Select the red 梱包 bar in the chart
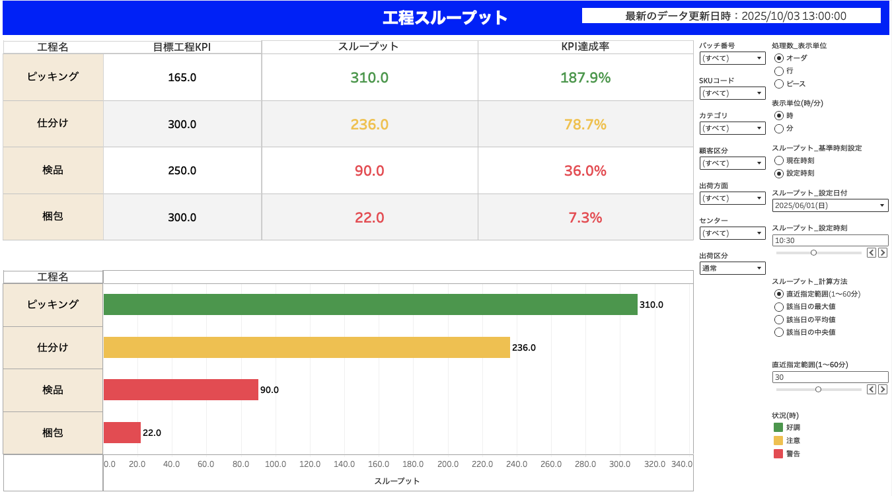This screenshot has height=496, width=892. pos(122,433)
